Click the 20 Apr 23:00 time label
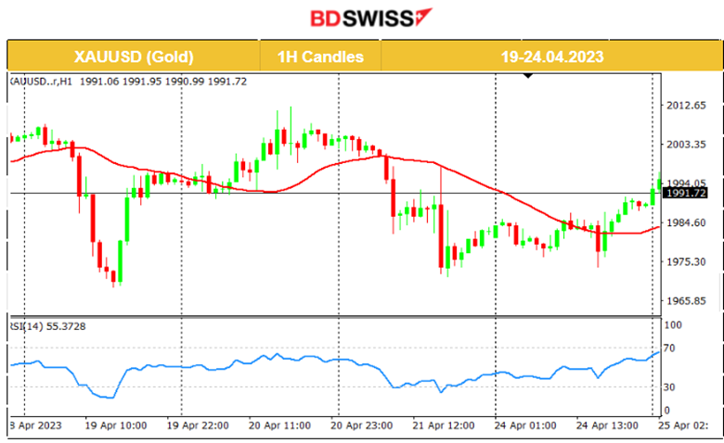This screenshot has height=443, width=724. click(x=362, y=425)
